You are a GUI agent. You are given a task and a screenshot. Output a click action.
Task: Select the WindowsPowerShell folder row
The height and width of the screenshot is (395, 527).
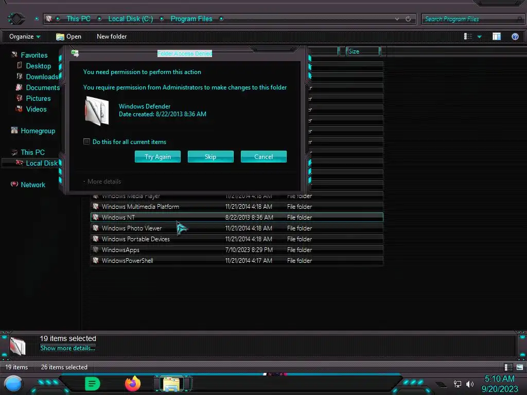click(x=237, y=260)
